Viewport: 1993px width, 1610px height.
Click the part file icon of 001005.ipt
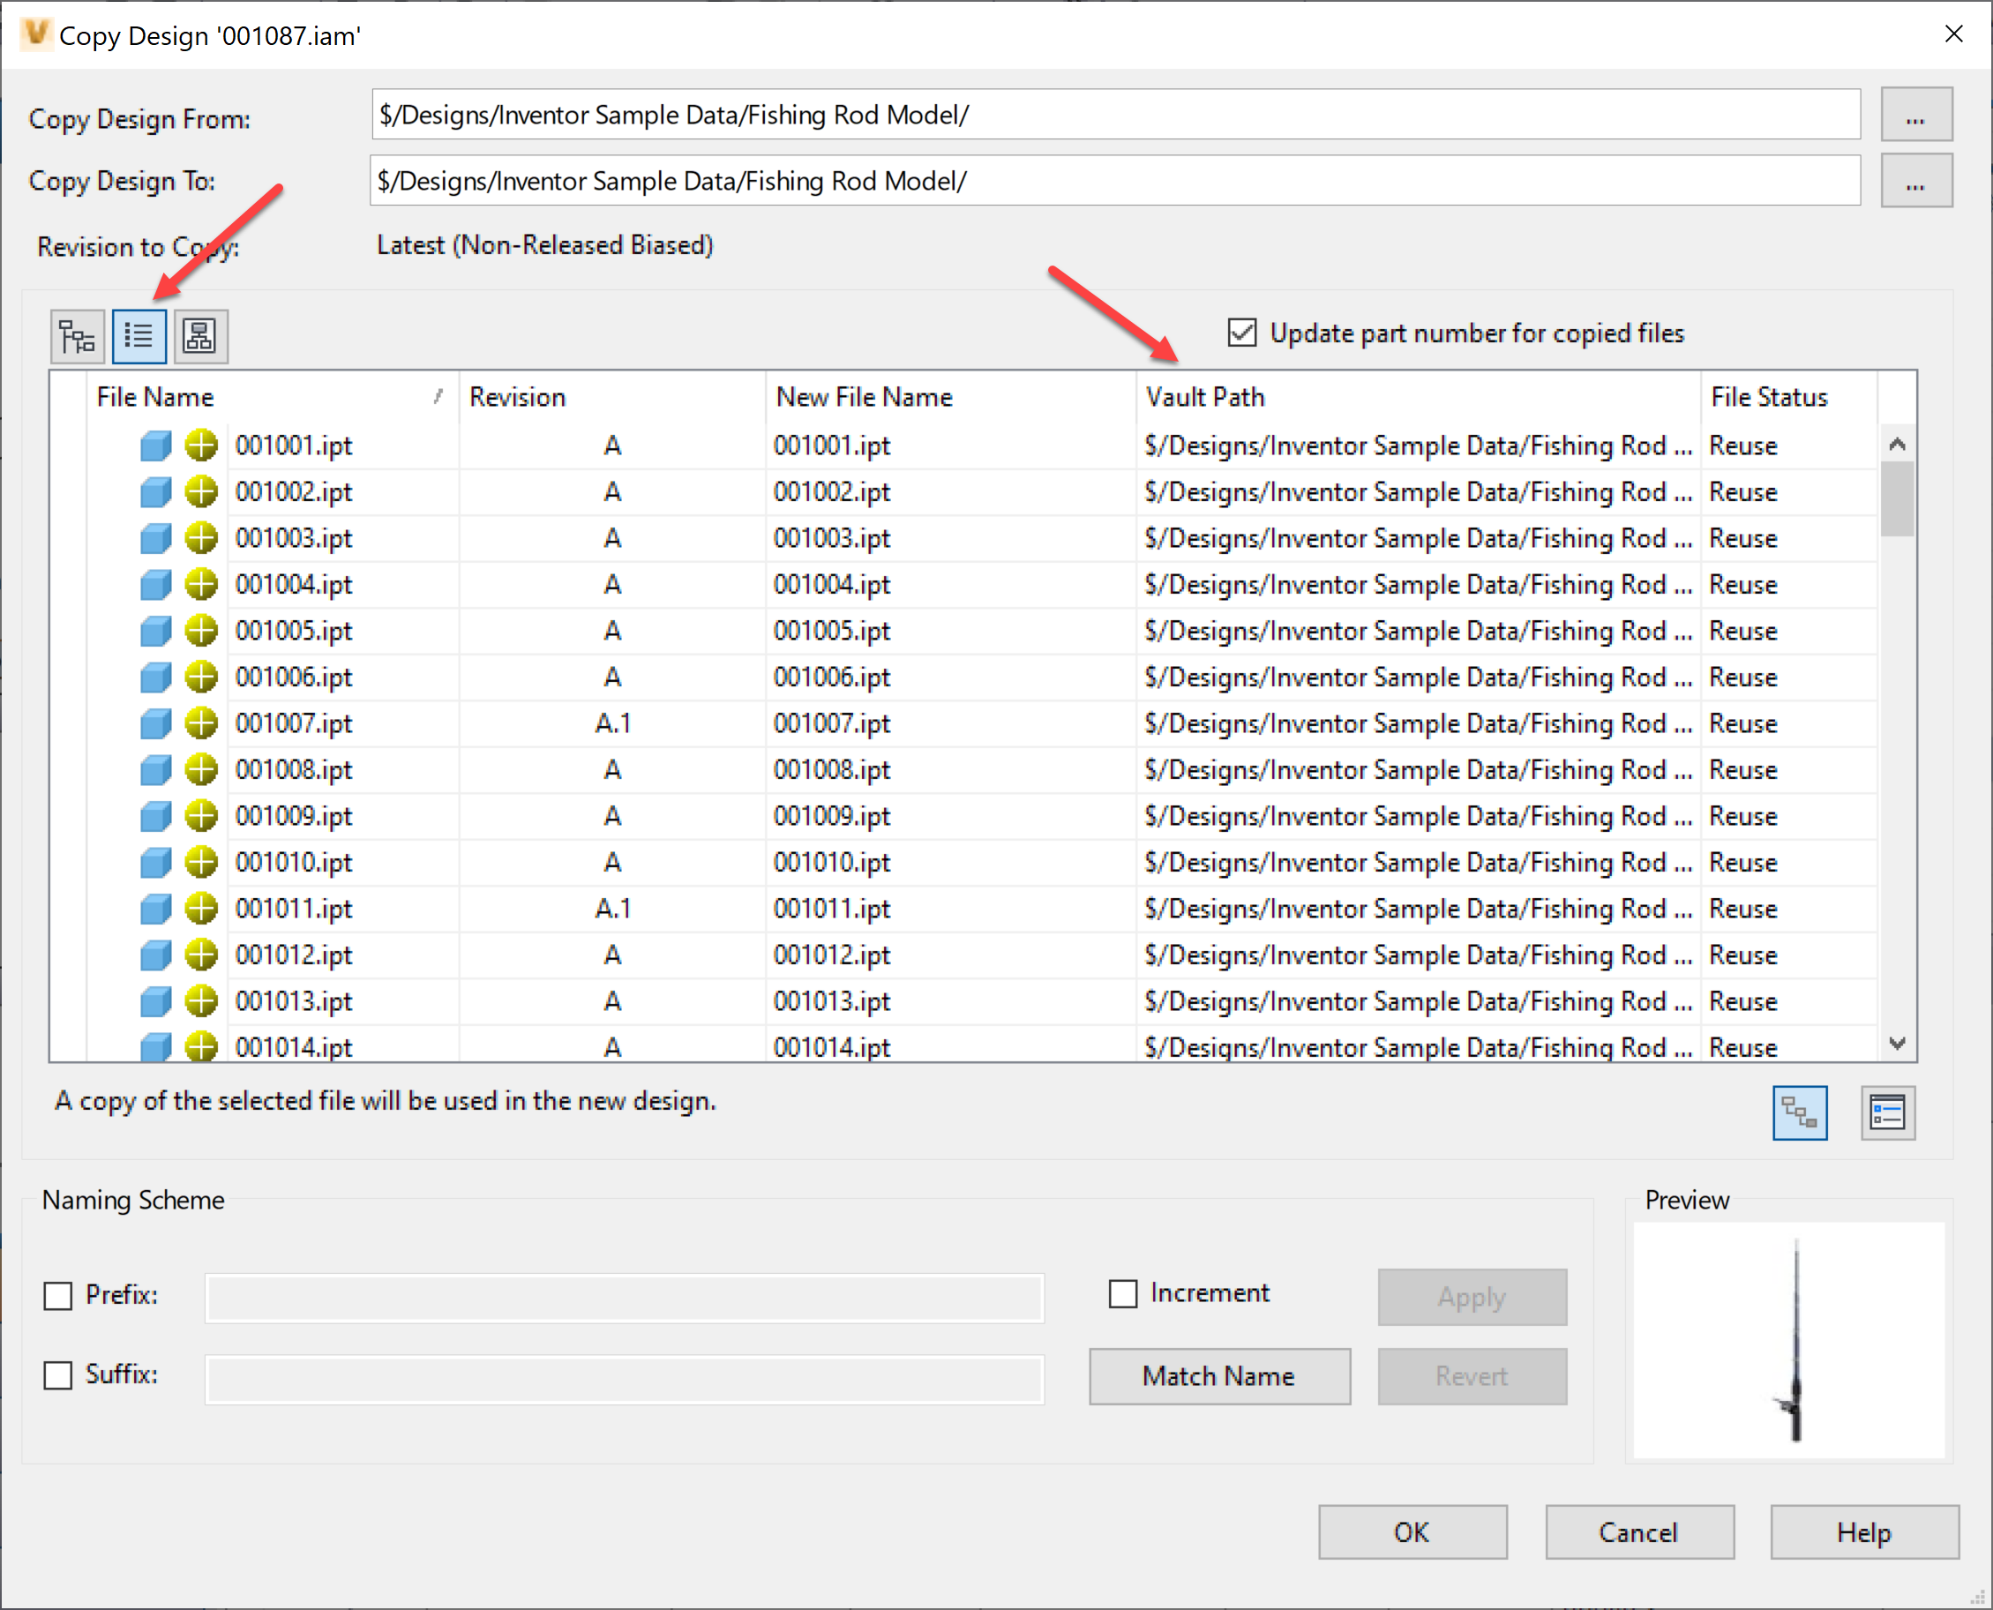coord(156,632)
